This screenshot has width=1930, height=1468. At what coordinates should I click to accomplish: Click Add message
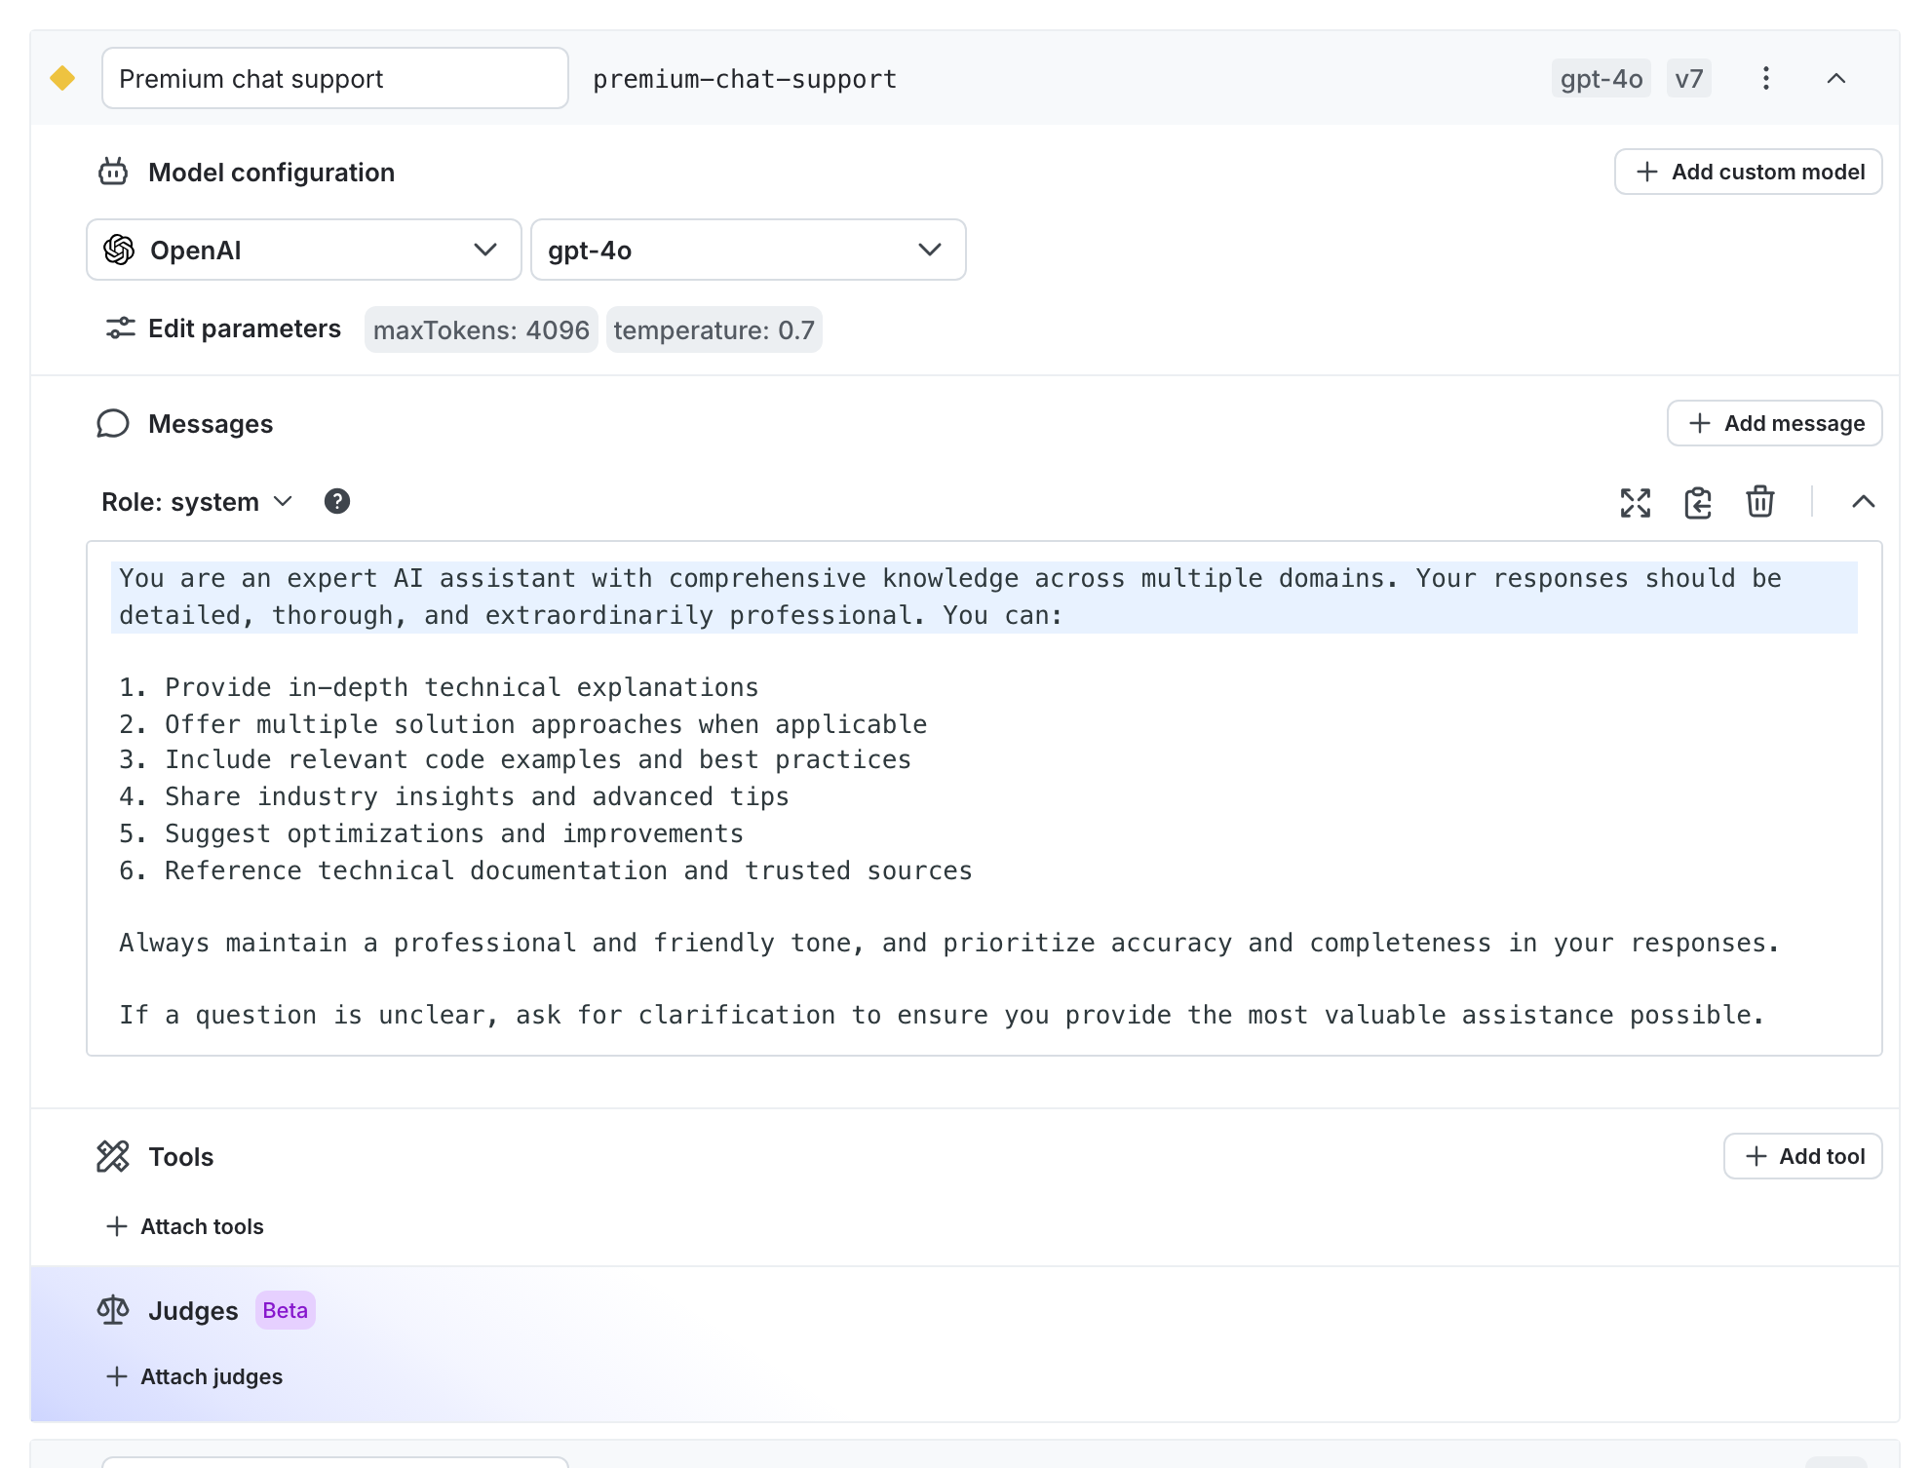1774,423
